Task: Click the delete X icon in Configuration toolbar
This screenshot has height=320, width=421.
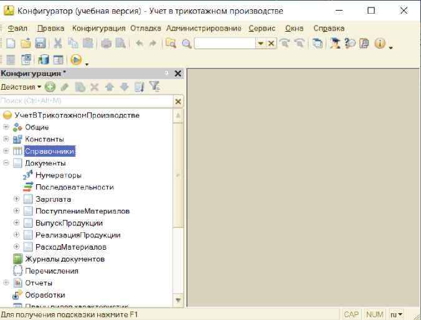Action: click(95, 87)
